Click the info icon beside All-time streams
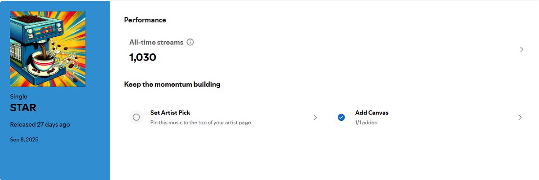This screenshot has width=539, height=180. [190, 42]
